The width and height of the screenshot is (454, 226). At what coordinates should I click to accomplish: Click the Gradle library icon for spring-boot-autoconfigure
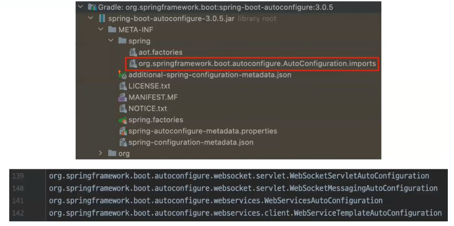92,7
